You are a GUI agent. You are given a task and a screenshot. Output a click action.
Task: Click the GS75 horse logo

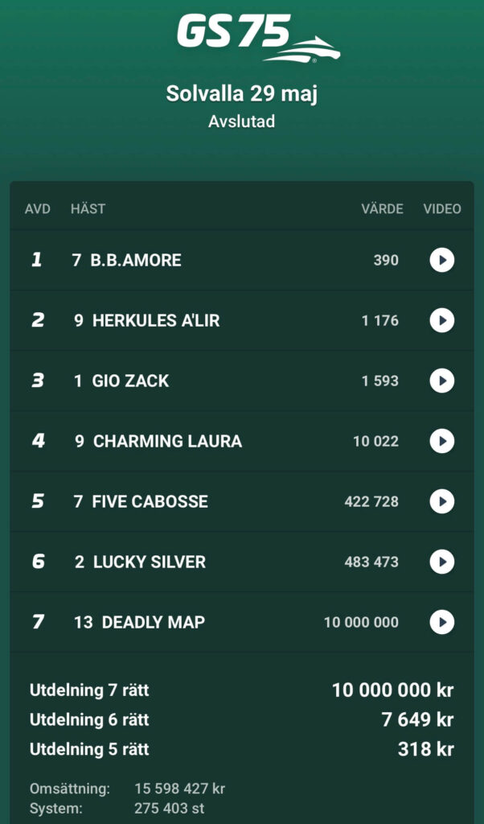pos(258,38)
